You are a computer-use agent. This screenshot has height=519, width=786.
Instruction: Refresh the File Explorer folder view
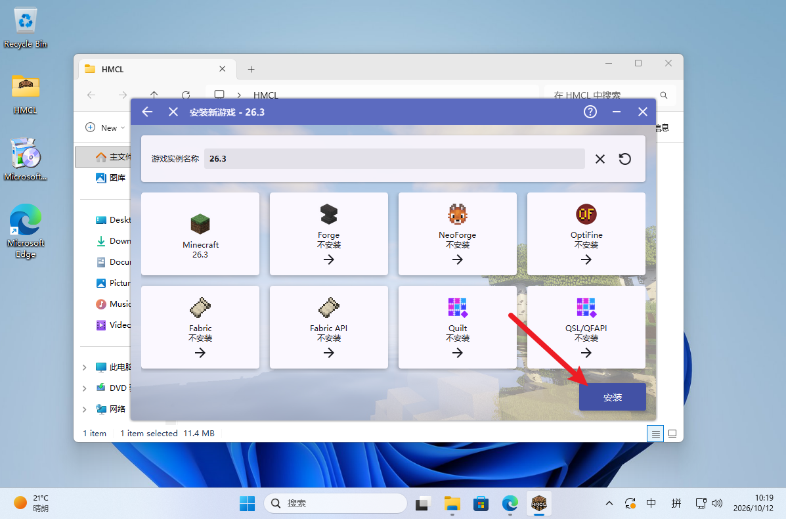click(x=185, y=95)
